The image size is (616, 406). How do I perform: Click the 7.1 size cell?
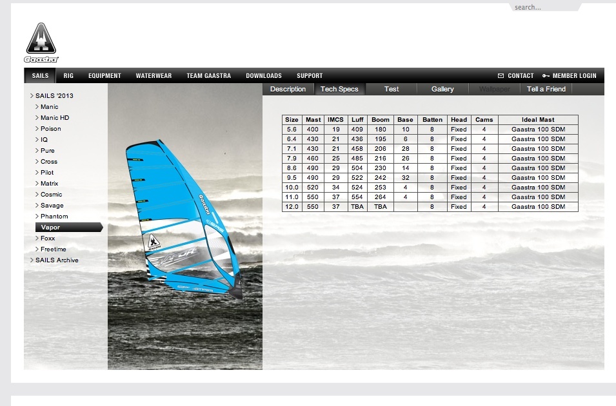click(x=292, y=149)
